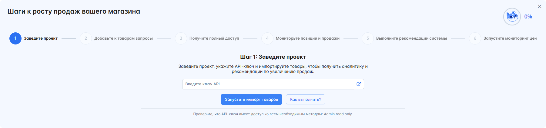Click the step 2 number circle
The height and width of the screenshot is (128, 546).
coord(86,38)
